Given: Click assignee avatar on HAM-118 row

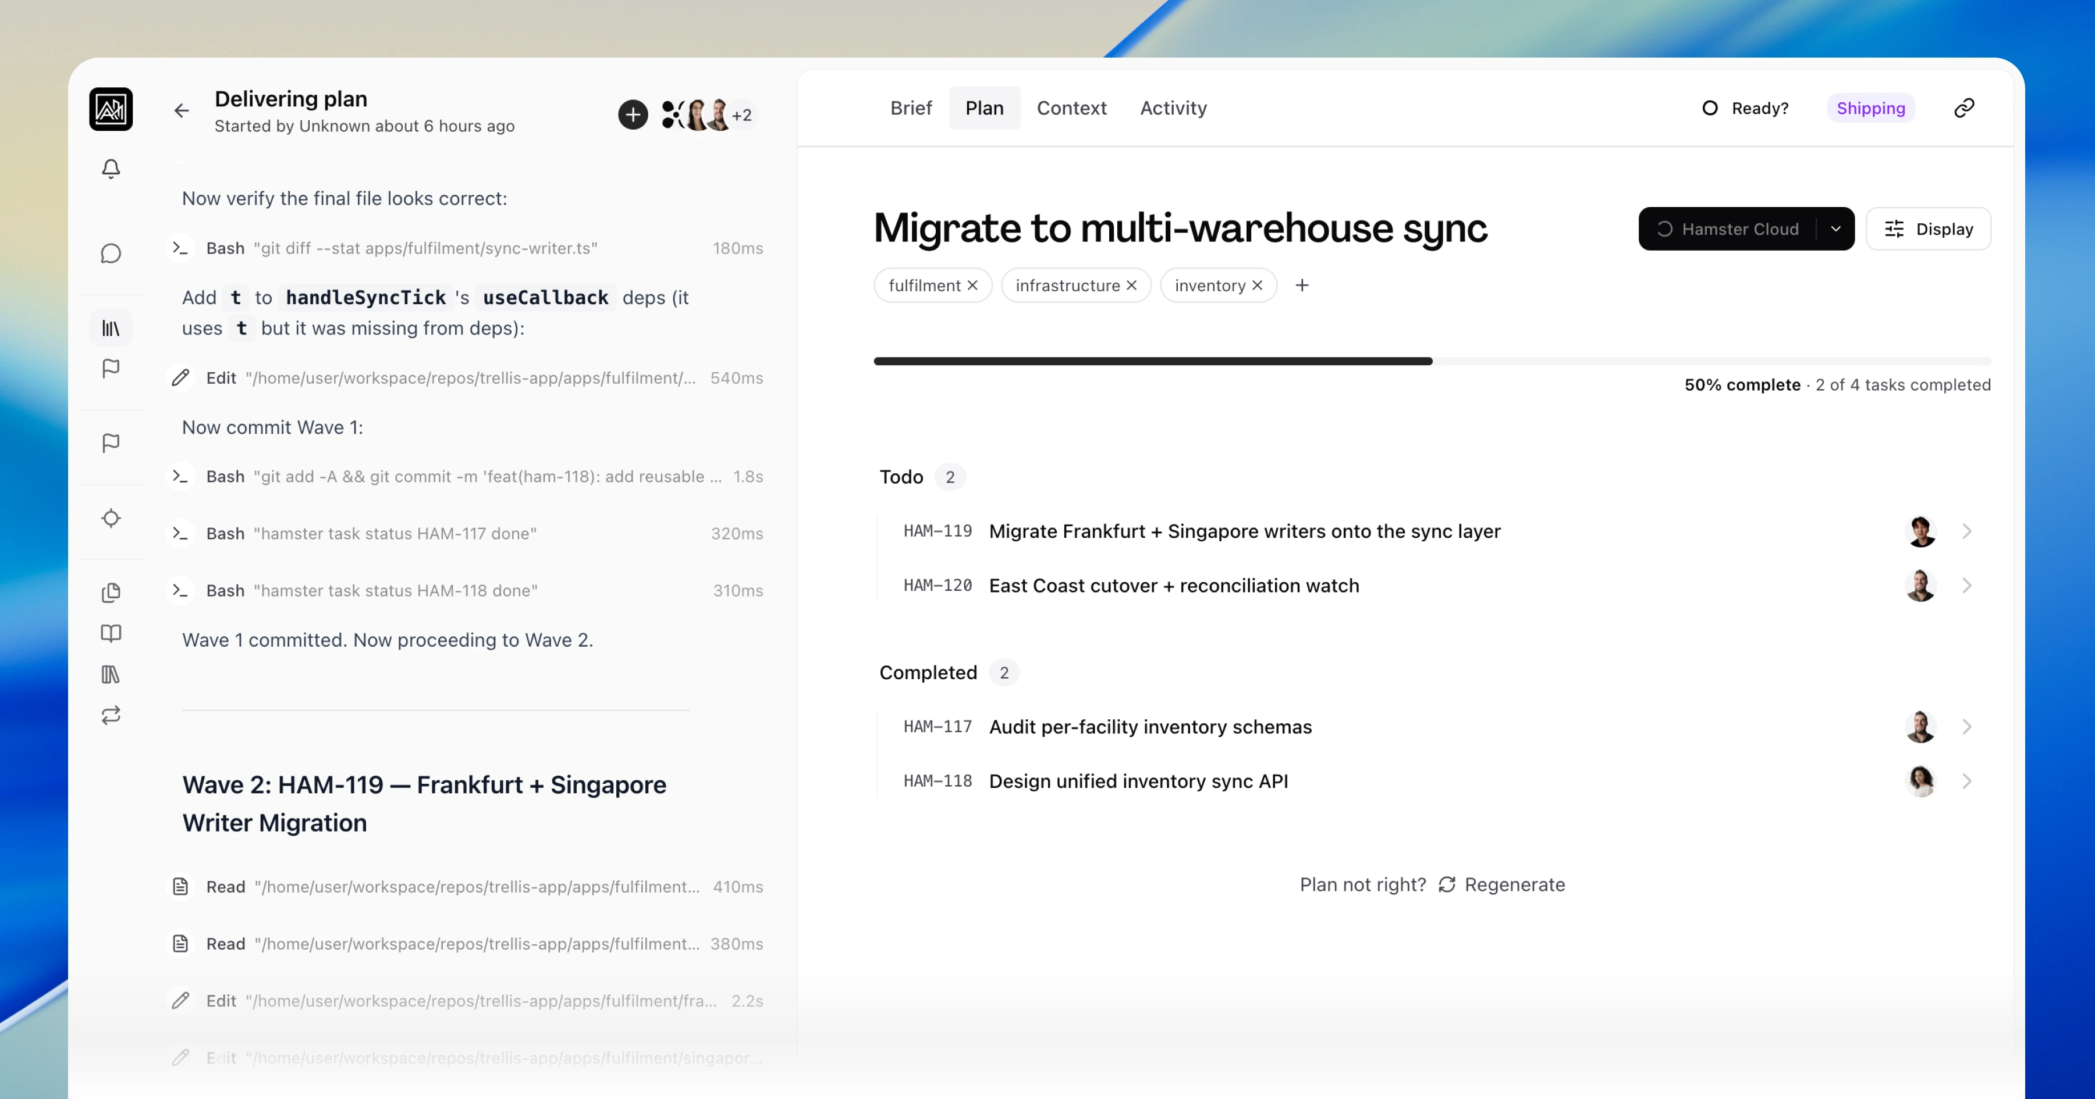Looking at the screenshot, I should coord(1921,781).
